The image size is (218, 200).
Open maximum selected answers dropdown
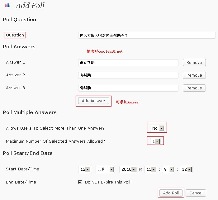click(x=155, y=141)
